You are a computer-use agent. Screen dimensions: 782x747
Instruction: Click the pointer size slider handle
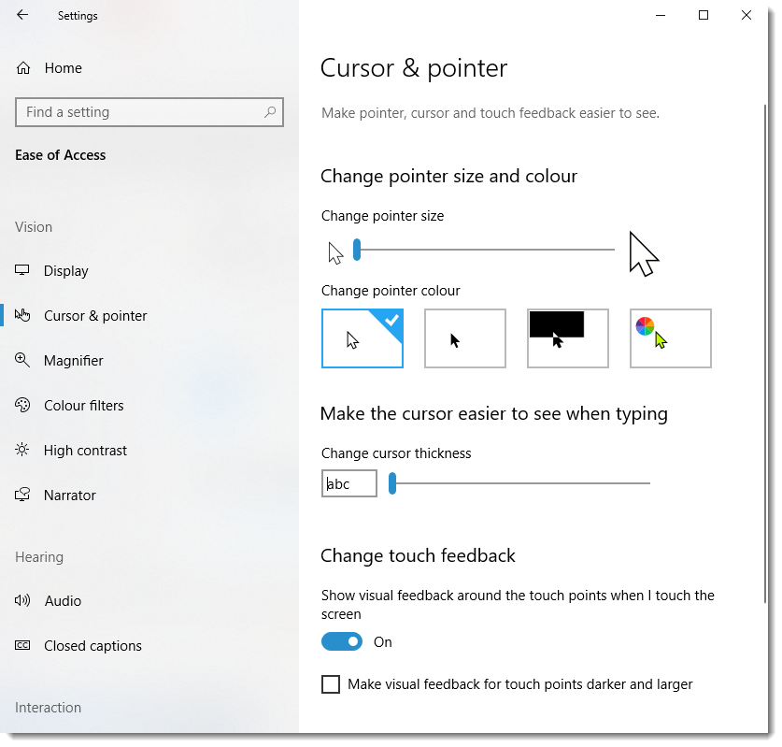(357, 250)
